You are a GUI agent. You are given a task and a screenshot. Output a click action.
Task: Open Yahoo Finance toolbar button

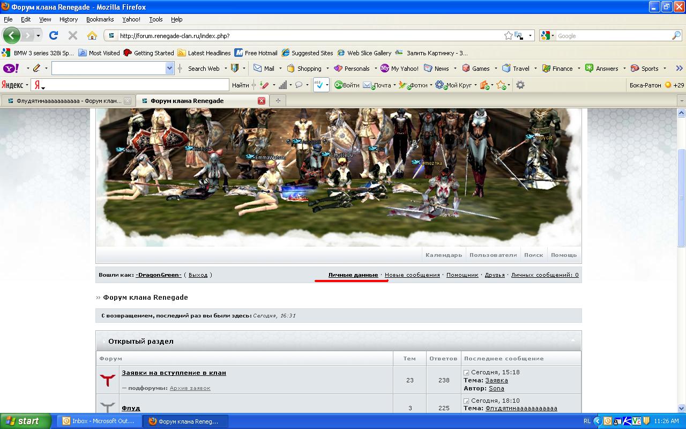click(x=557, y=68)
